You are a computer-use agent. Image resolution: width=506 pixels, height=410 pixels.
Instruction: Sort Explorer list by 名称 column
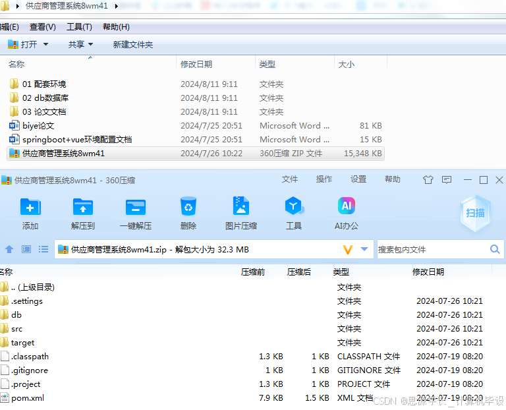[x=16, y=64]
